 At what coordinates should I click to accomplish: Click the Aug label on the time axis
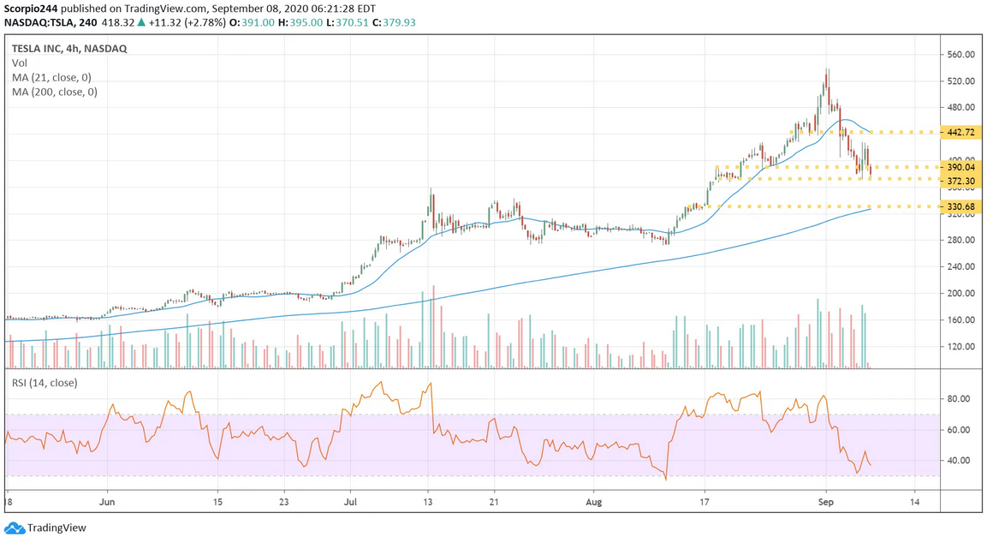click(x=593, y=502)
